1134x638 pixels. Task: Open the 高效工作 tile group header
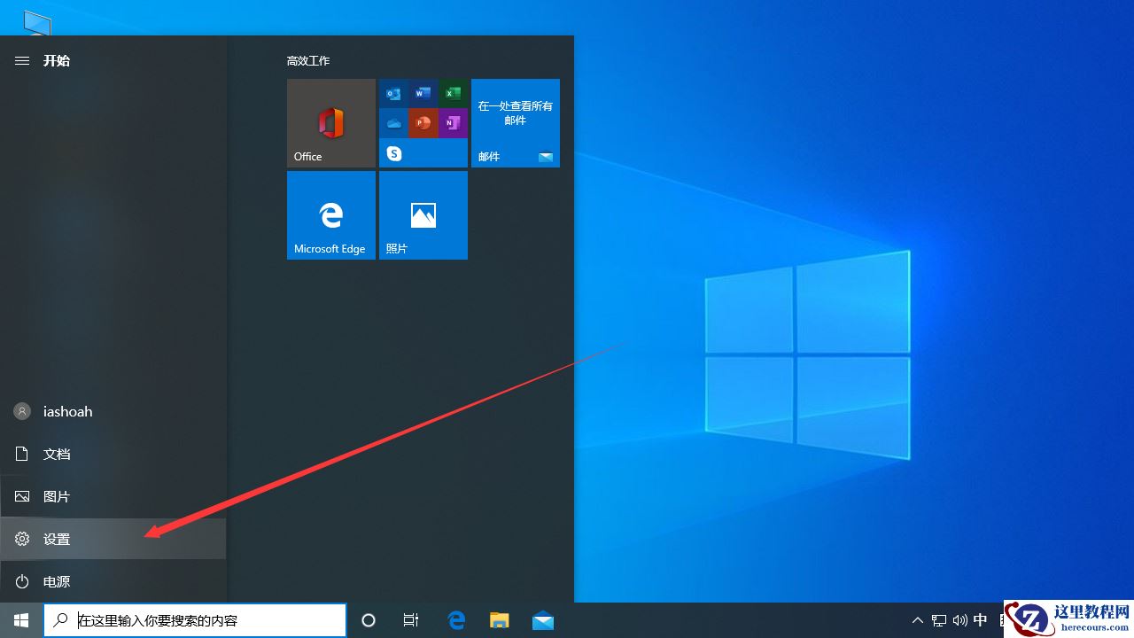coord(308,60)
